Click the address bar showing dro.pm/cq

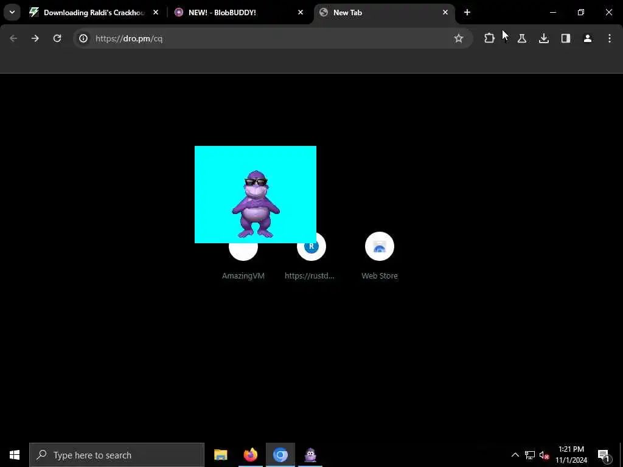273,38
